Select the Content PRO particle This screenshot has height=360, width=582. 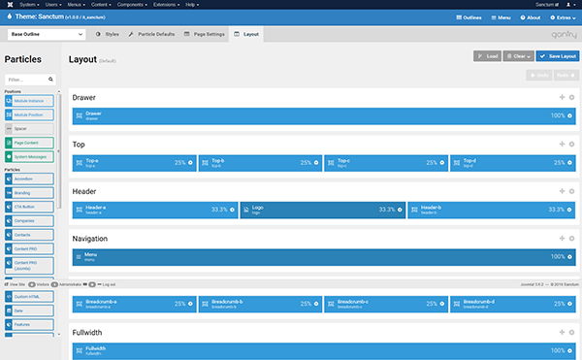point(29,249)
